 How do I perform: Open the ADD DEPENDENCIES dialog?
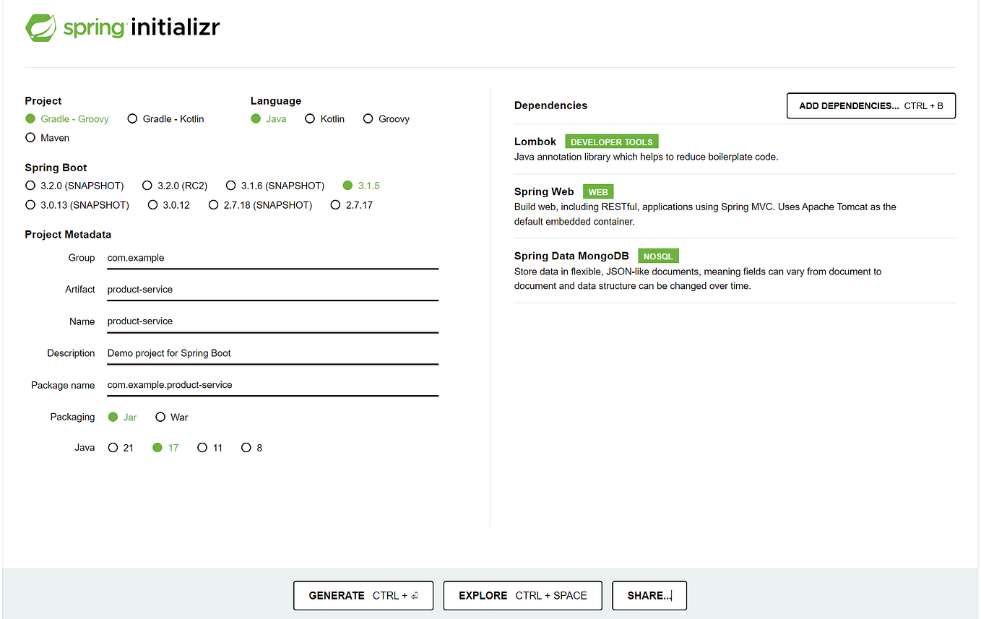(x=870, y=105)
